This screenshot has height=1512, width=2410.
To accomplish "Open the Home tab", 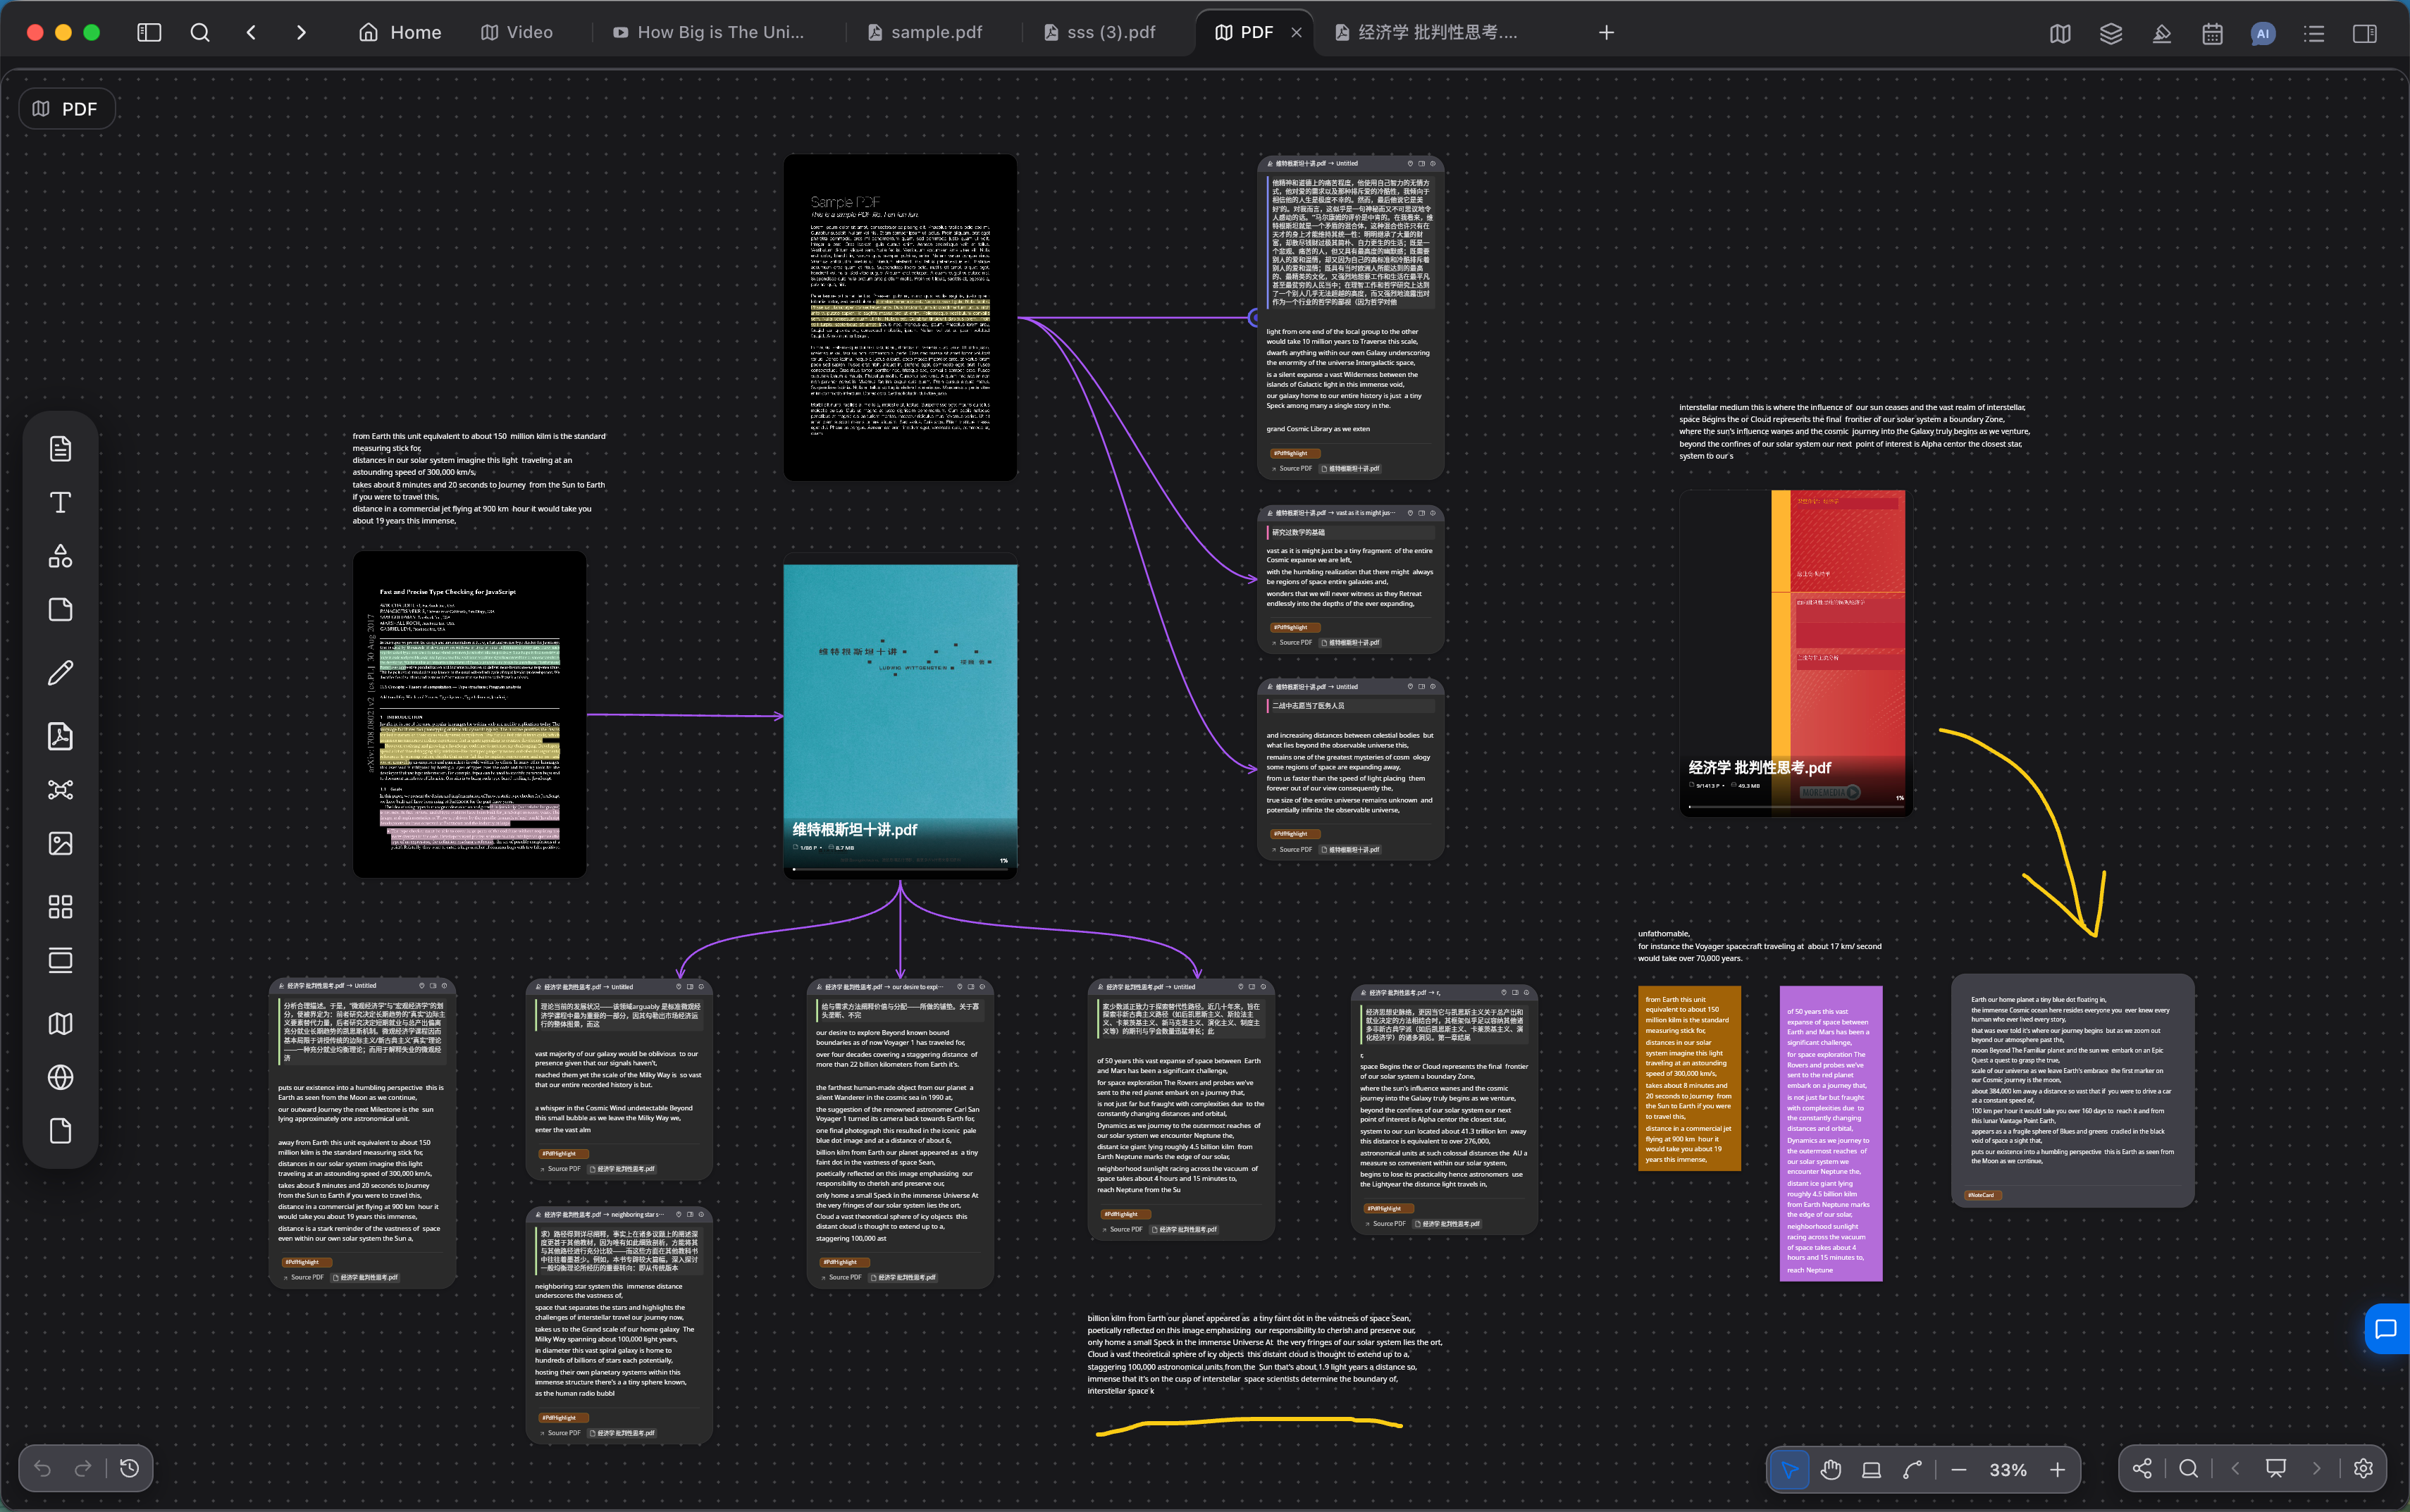I will pyautogui.click(x=400, y=32).
